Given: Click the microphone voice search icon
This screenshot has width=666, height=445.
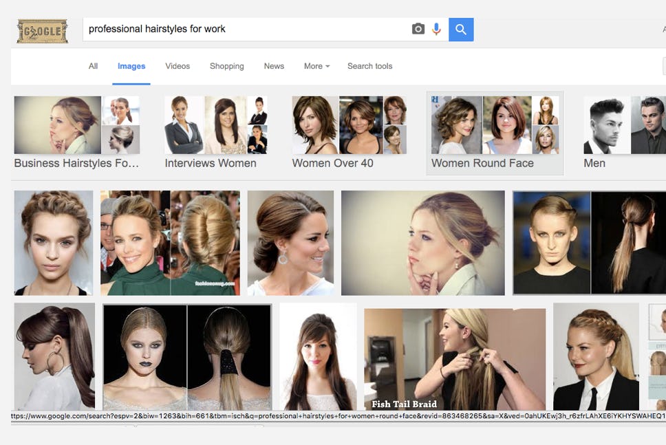Looking at the screenshot, I should (x=436, y=29).
